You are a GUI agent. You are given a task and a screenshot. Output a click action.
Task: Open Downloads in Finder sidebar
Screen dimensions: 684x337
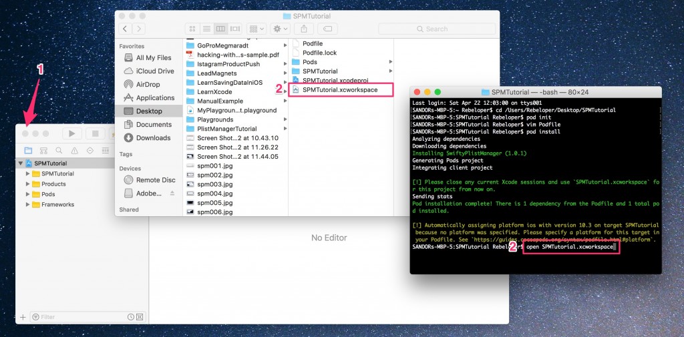pos(148,137)
